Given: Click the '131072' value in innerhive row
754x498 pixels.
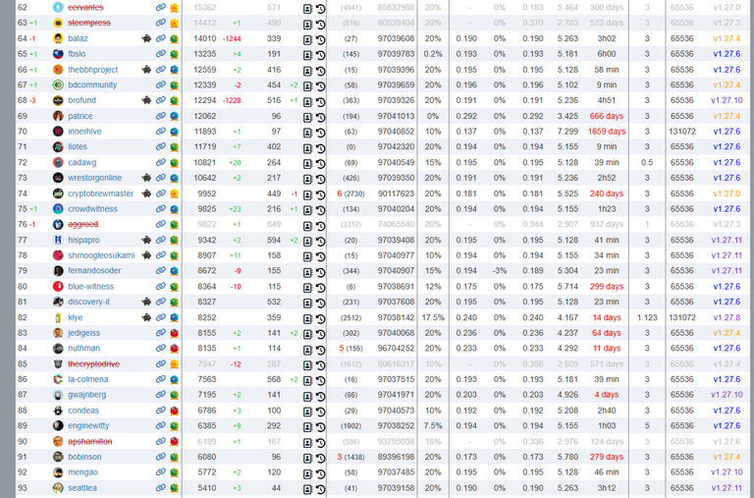Looking at the screenshot, I should click(x=682, y=132).
